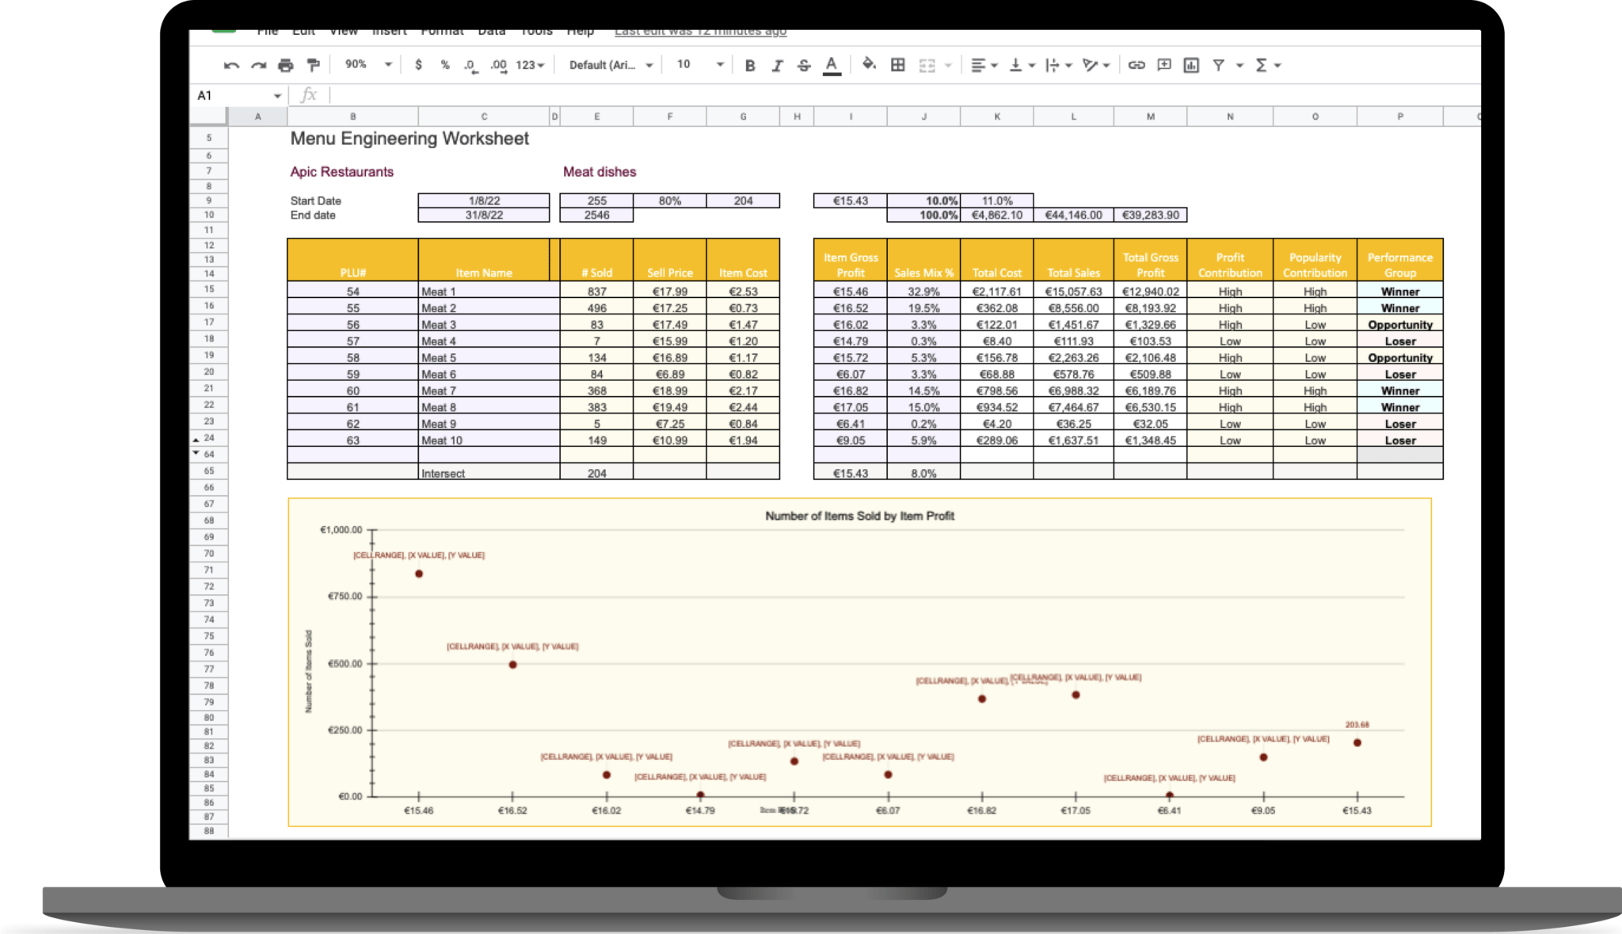1622x934 pixels.
Task: Click the Menu Engineering Worksheet title
Action: pos(409,139)
